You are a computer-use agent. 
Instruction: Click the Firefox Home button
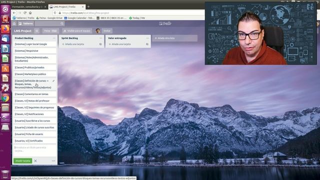(x=30, y=13)
